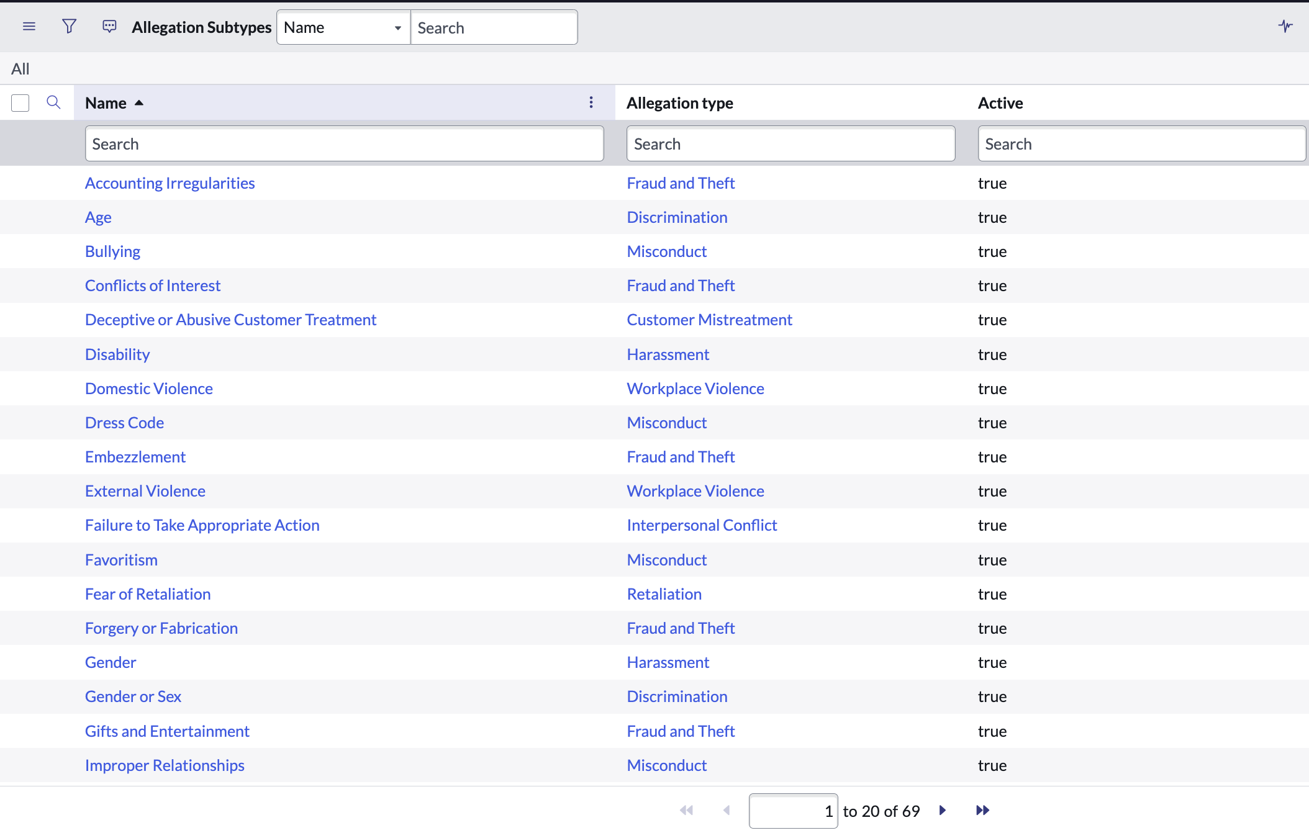Open Fear of Retaliation record
The image size is (1309, 833).
pos(148,594)
